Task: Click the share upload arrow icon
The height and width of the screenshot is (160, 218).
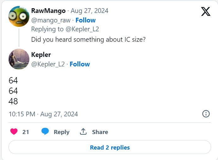Action: (x=83, y=132)
